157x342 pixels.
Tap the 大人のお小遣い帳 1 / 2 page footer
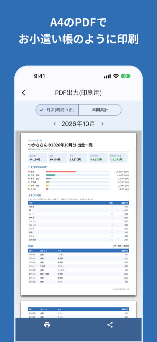121,289
